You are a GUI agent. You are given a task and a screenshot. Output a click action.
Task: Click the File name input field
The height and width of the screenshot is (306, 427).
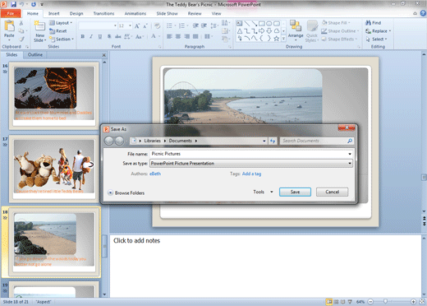(x=251, y=154)
